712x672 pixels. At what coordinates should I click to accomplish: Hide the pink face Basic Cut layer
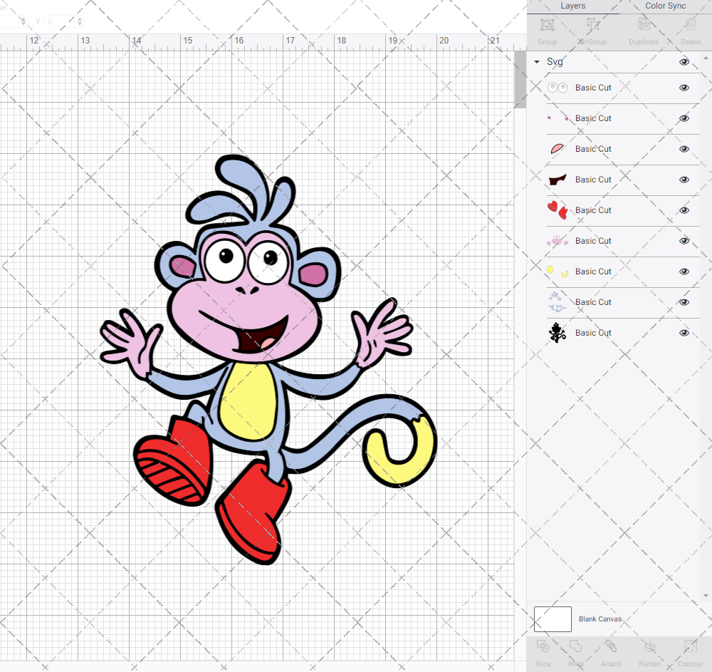(684, 241)
